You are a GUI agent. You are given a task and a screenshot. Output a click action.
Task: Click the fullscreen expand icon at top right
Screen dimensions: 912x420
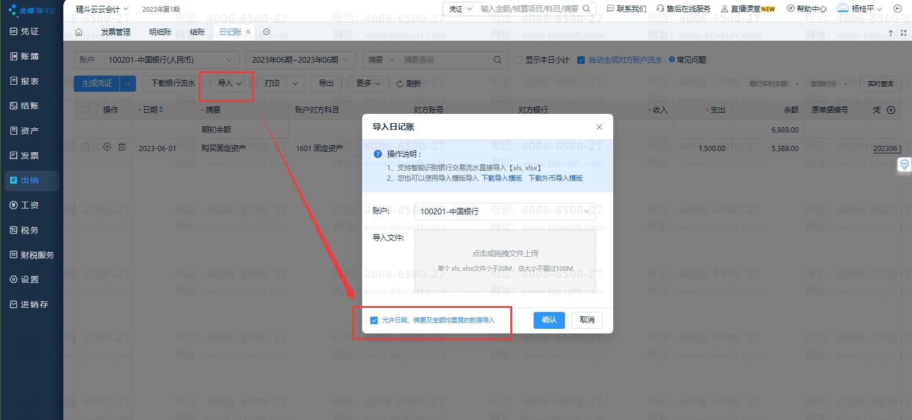pos(903,33)
